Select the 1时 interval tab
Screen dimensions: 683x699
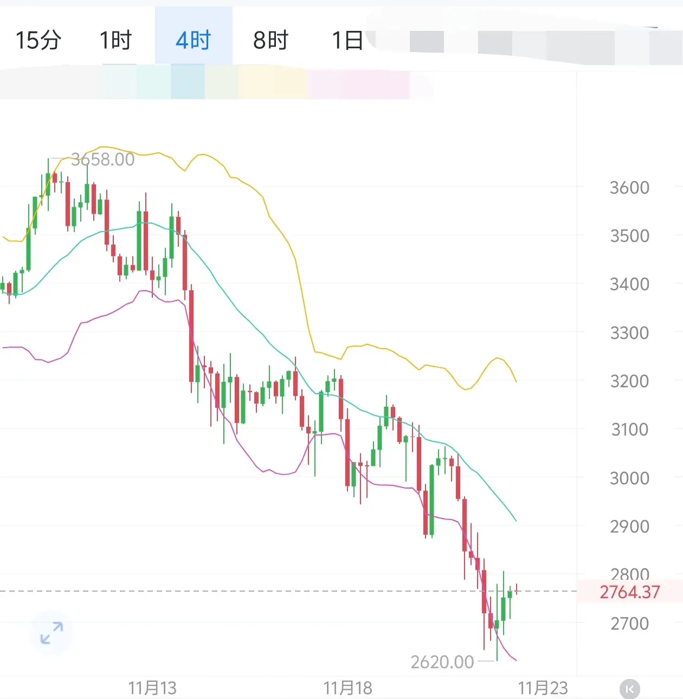click(x=115, y=40)
